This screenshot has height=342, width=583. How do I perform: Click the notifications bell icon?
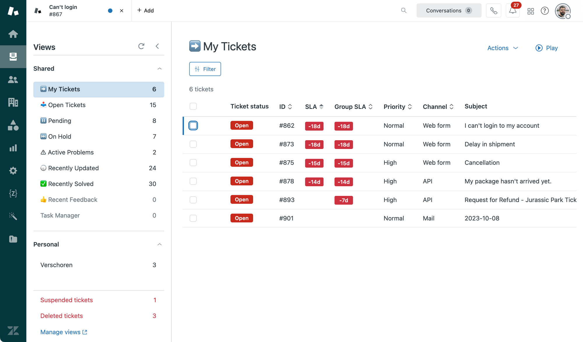coord(512,11)
